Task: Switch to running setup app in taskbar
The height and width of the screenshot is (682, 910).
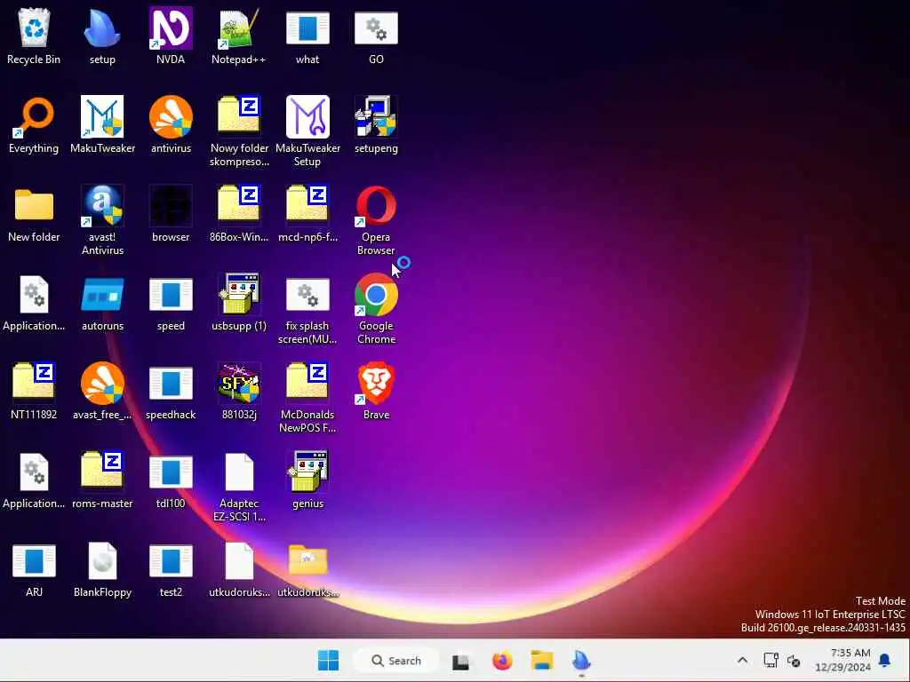Action: [581, 661]
